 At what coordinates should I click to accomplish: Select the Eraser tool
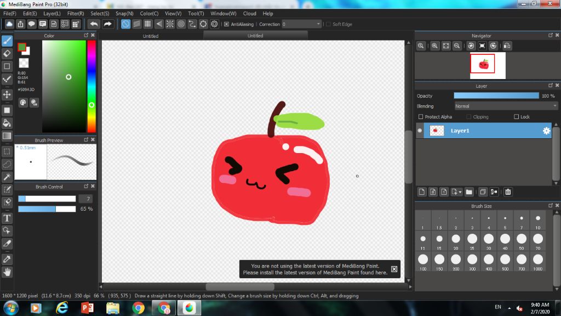(x=7, y=54)
